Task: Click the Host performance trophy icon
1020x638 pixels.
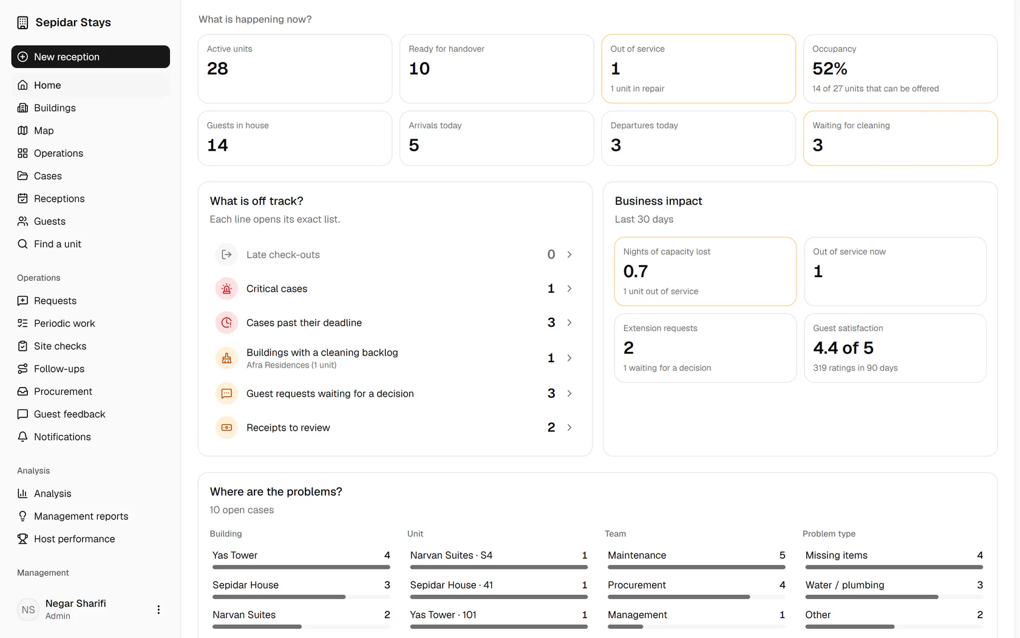Action: [x=22, y=539]
